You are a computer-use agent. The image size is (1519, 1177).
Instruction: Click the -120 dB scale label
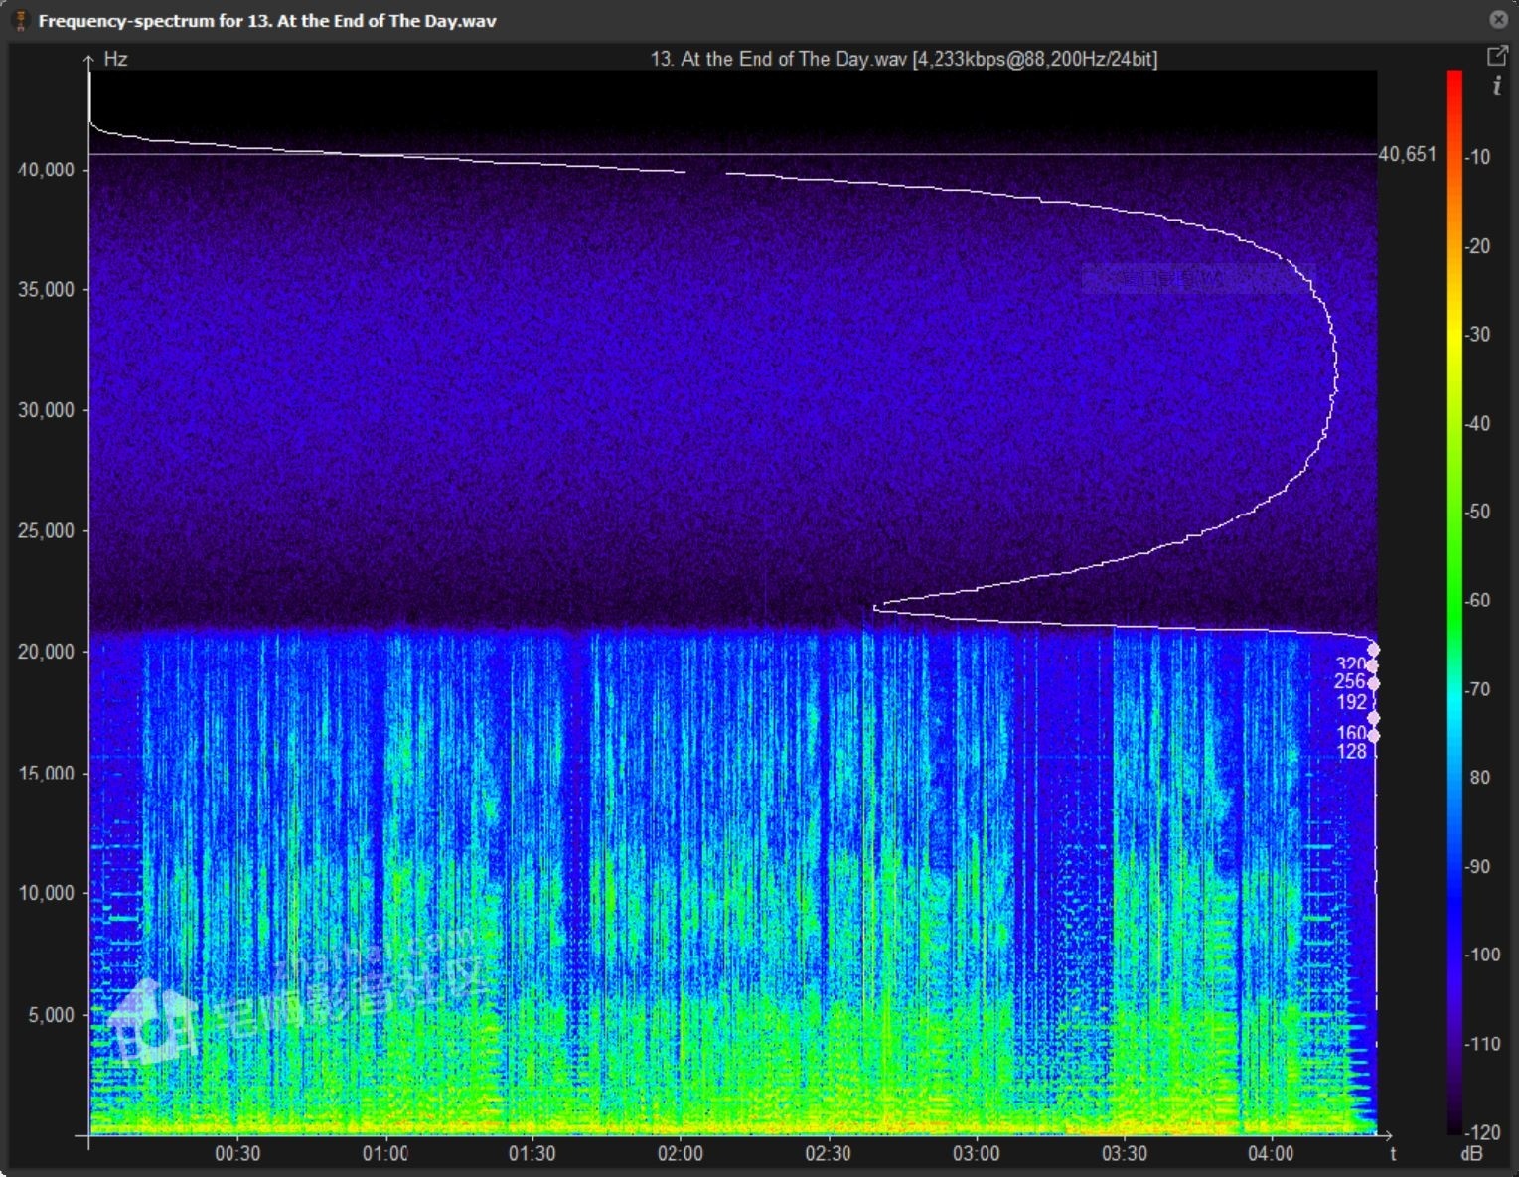[x=1482, y=1132]
